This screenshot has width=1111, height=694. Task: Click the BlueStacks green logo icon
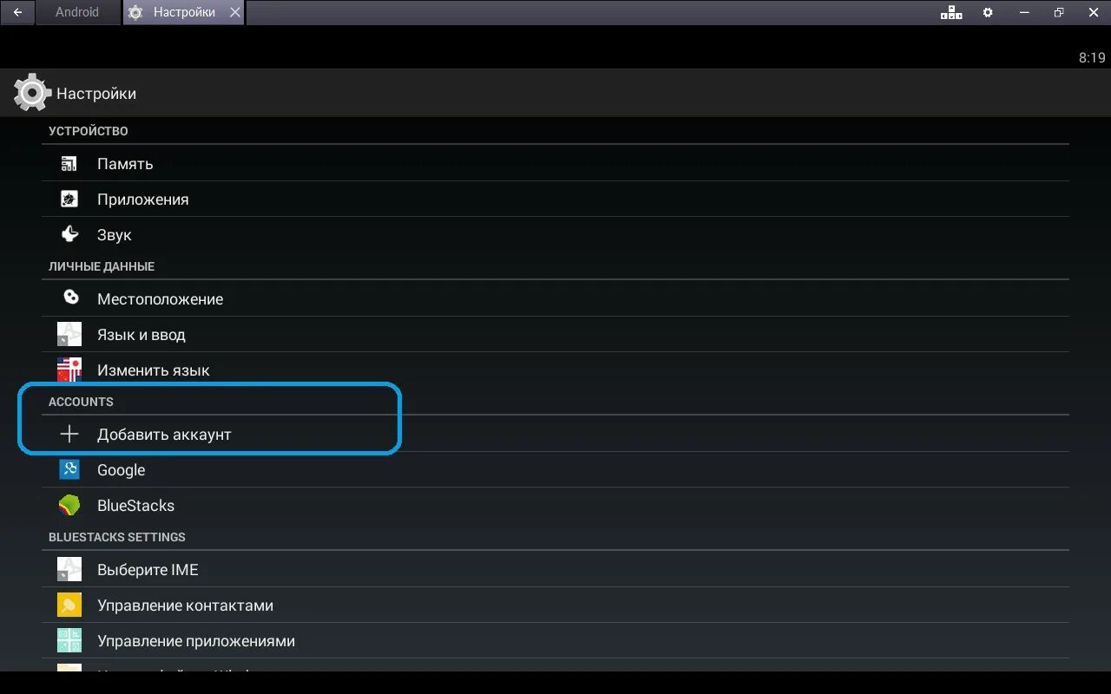tap(69, 505)
